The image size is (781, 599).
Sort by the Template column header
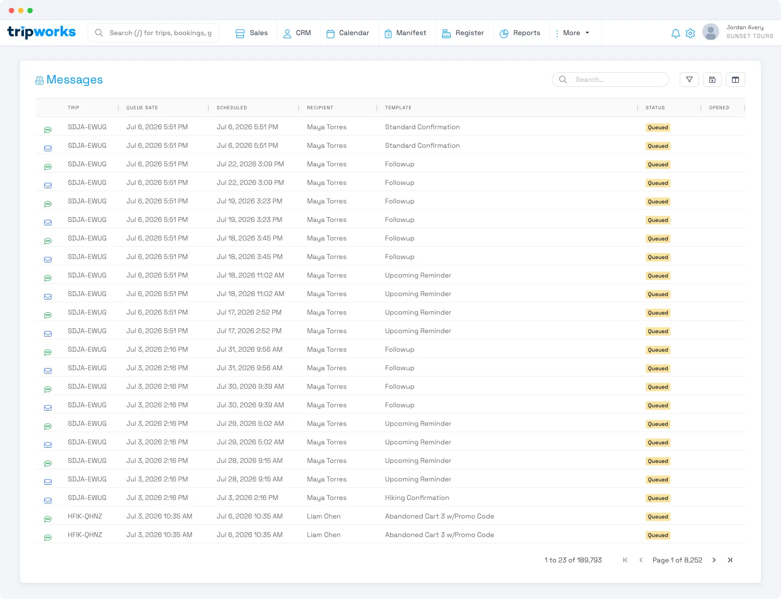coord(398,107)
